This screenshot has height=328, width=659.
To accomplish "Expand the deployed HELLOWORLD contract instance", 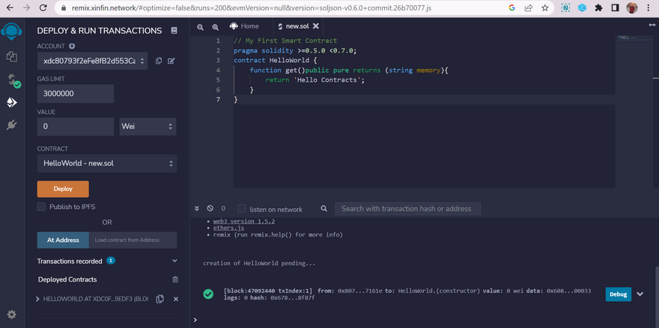I will pos(39,299).
